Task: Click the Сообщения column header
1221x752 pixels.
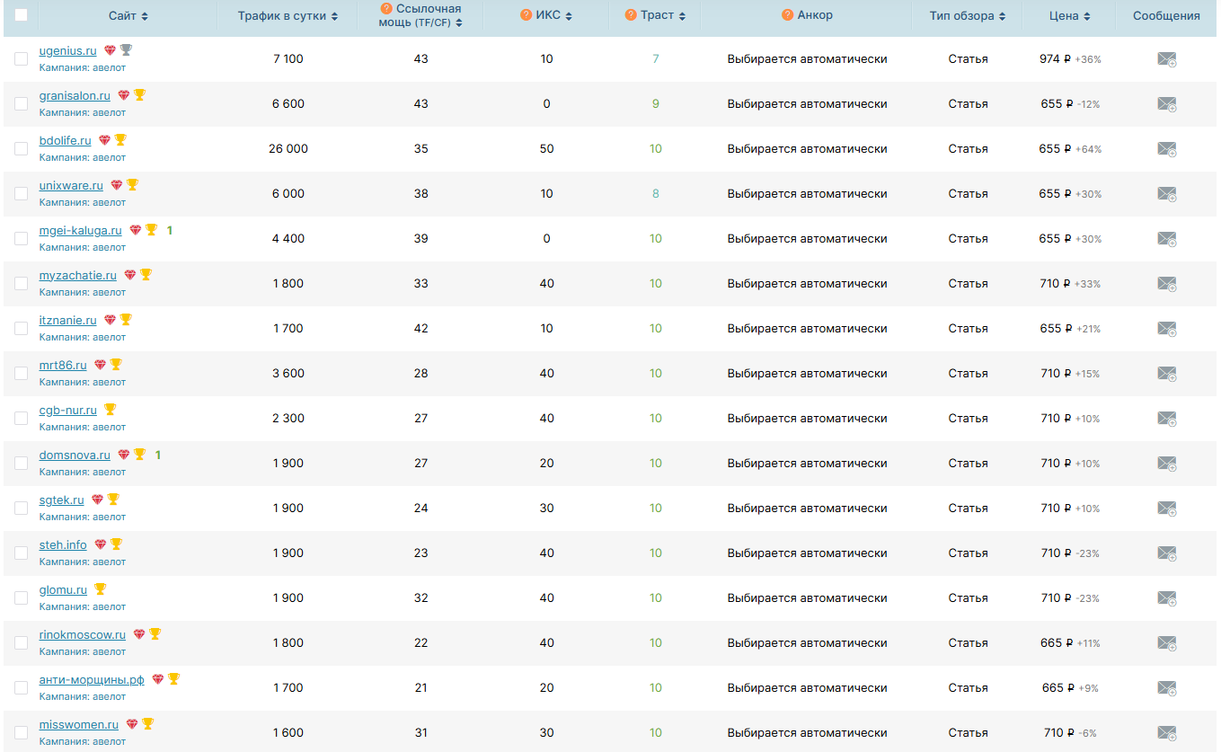Action: click(1165, 16)
